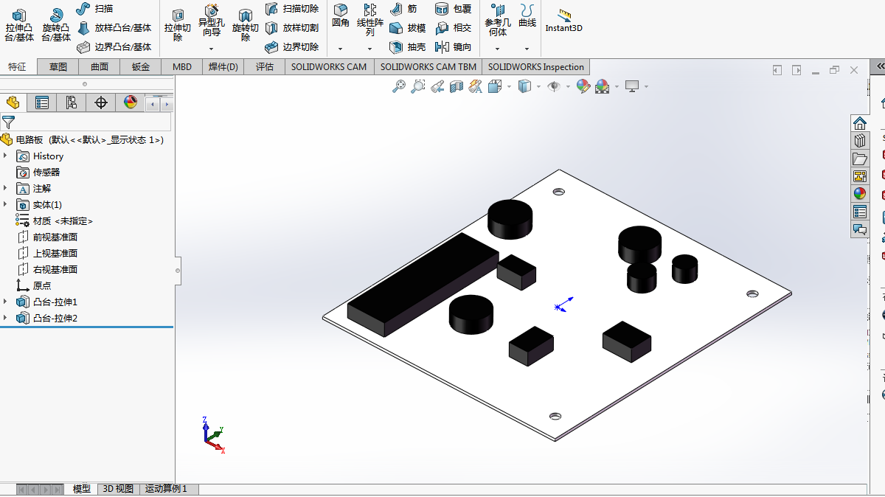Pick the 边界凸台/基体 boundary boss tool
The height and width of the screenshot is (497, 885).
pos(114,46)
